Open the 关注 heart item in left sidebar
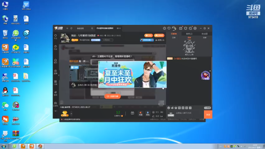 pos(55,37)
